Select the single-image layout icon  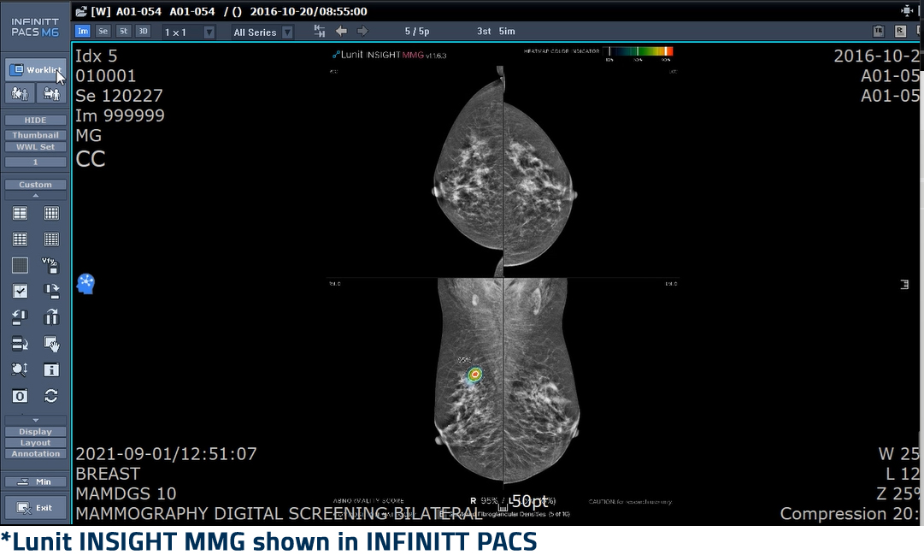click(20, 265)
